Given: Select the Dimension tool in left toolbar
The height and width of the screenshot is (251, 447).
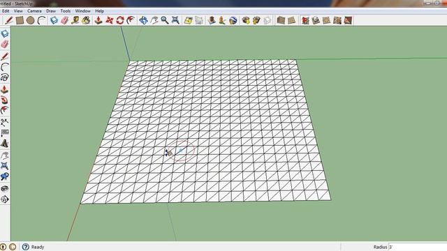Looking at the screenshot, I should [x=5, y=123].
